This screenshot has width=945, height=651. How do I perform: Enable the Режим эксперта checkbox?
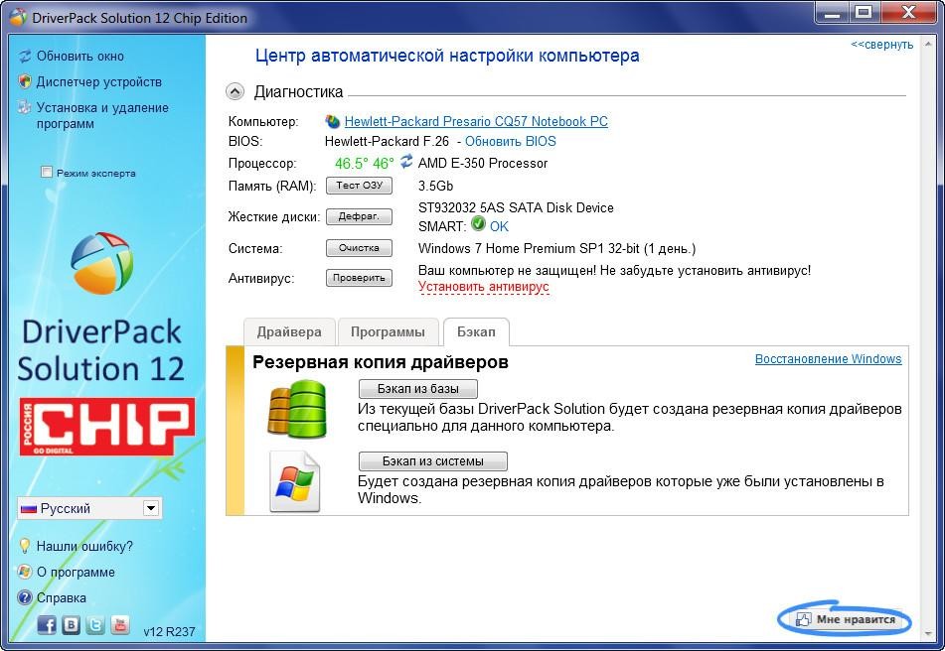tap(47, 172)
